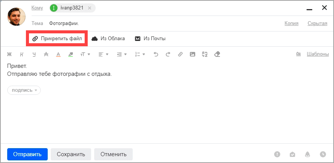Click the clear formatting eraser icon
The image size is (334, 163).
(217, 54)
